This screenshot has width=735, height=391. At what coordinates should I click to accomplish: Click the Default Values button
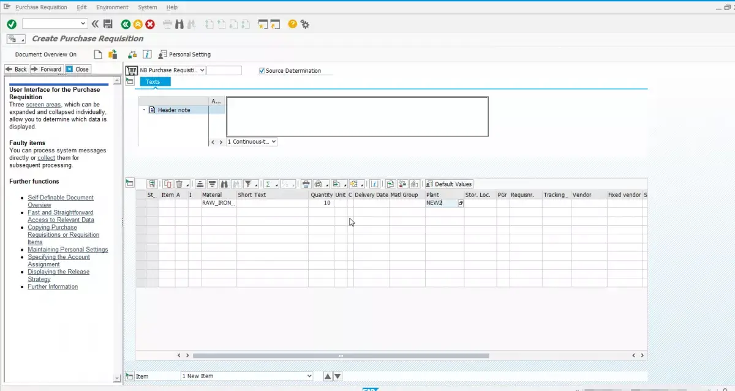click(x=449, y=184)
